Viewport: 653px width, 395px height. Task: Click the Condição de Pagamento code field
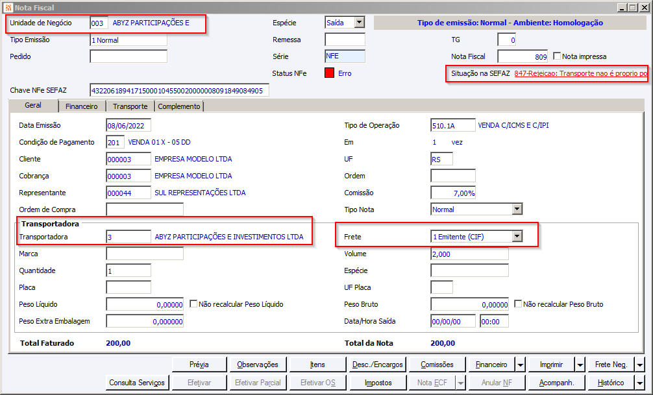click(115, 142)
